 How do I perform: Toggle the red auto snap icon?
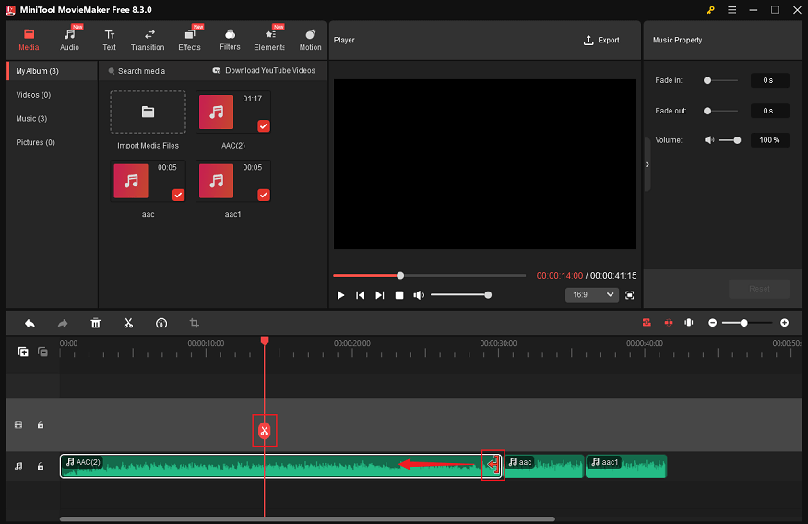pyautogui.click(x=647, y=323)
